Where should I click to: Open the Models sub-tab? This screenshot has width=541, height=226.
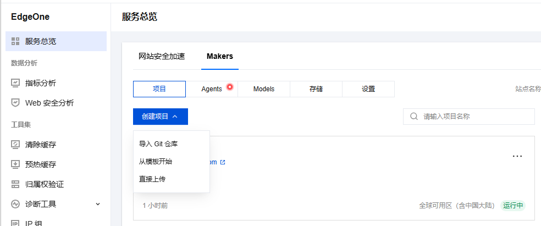[x=264, y=89]
